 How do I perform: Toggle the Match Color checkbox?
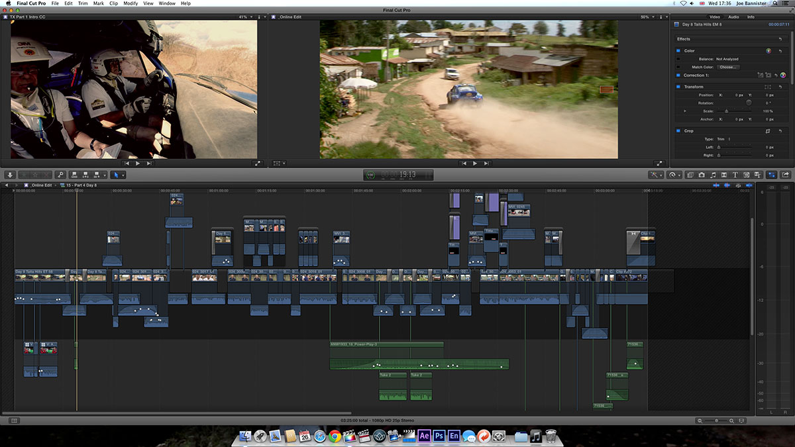coord(678,67)
